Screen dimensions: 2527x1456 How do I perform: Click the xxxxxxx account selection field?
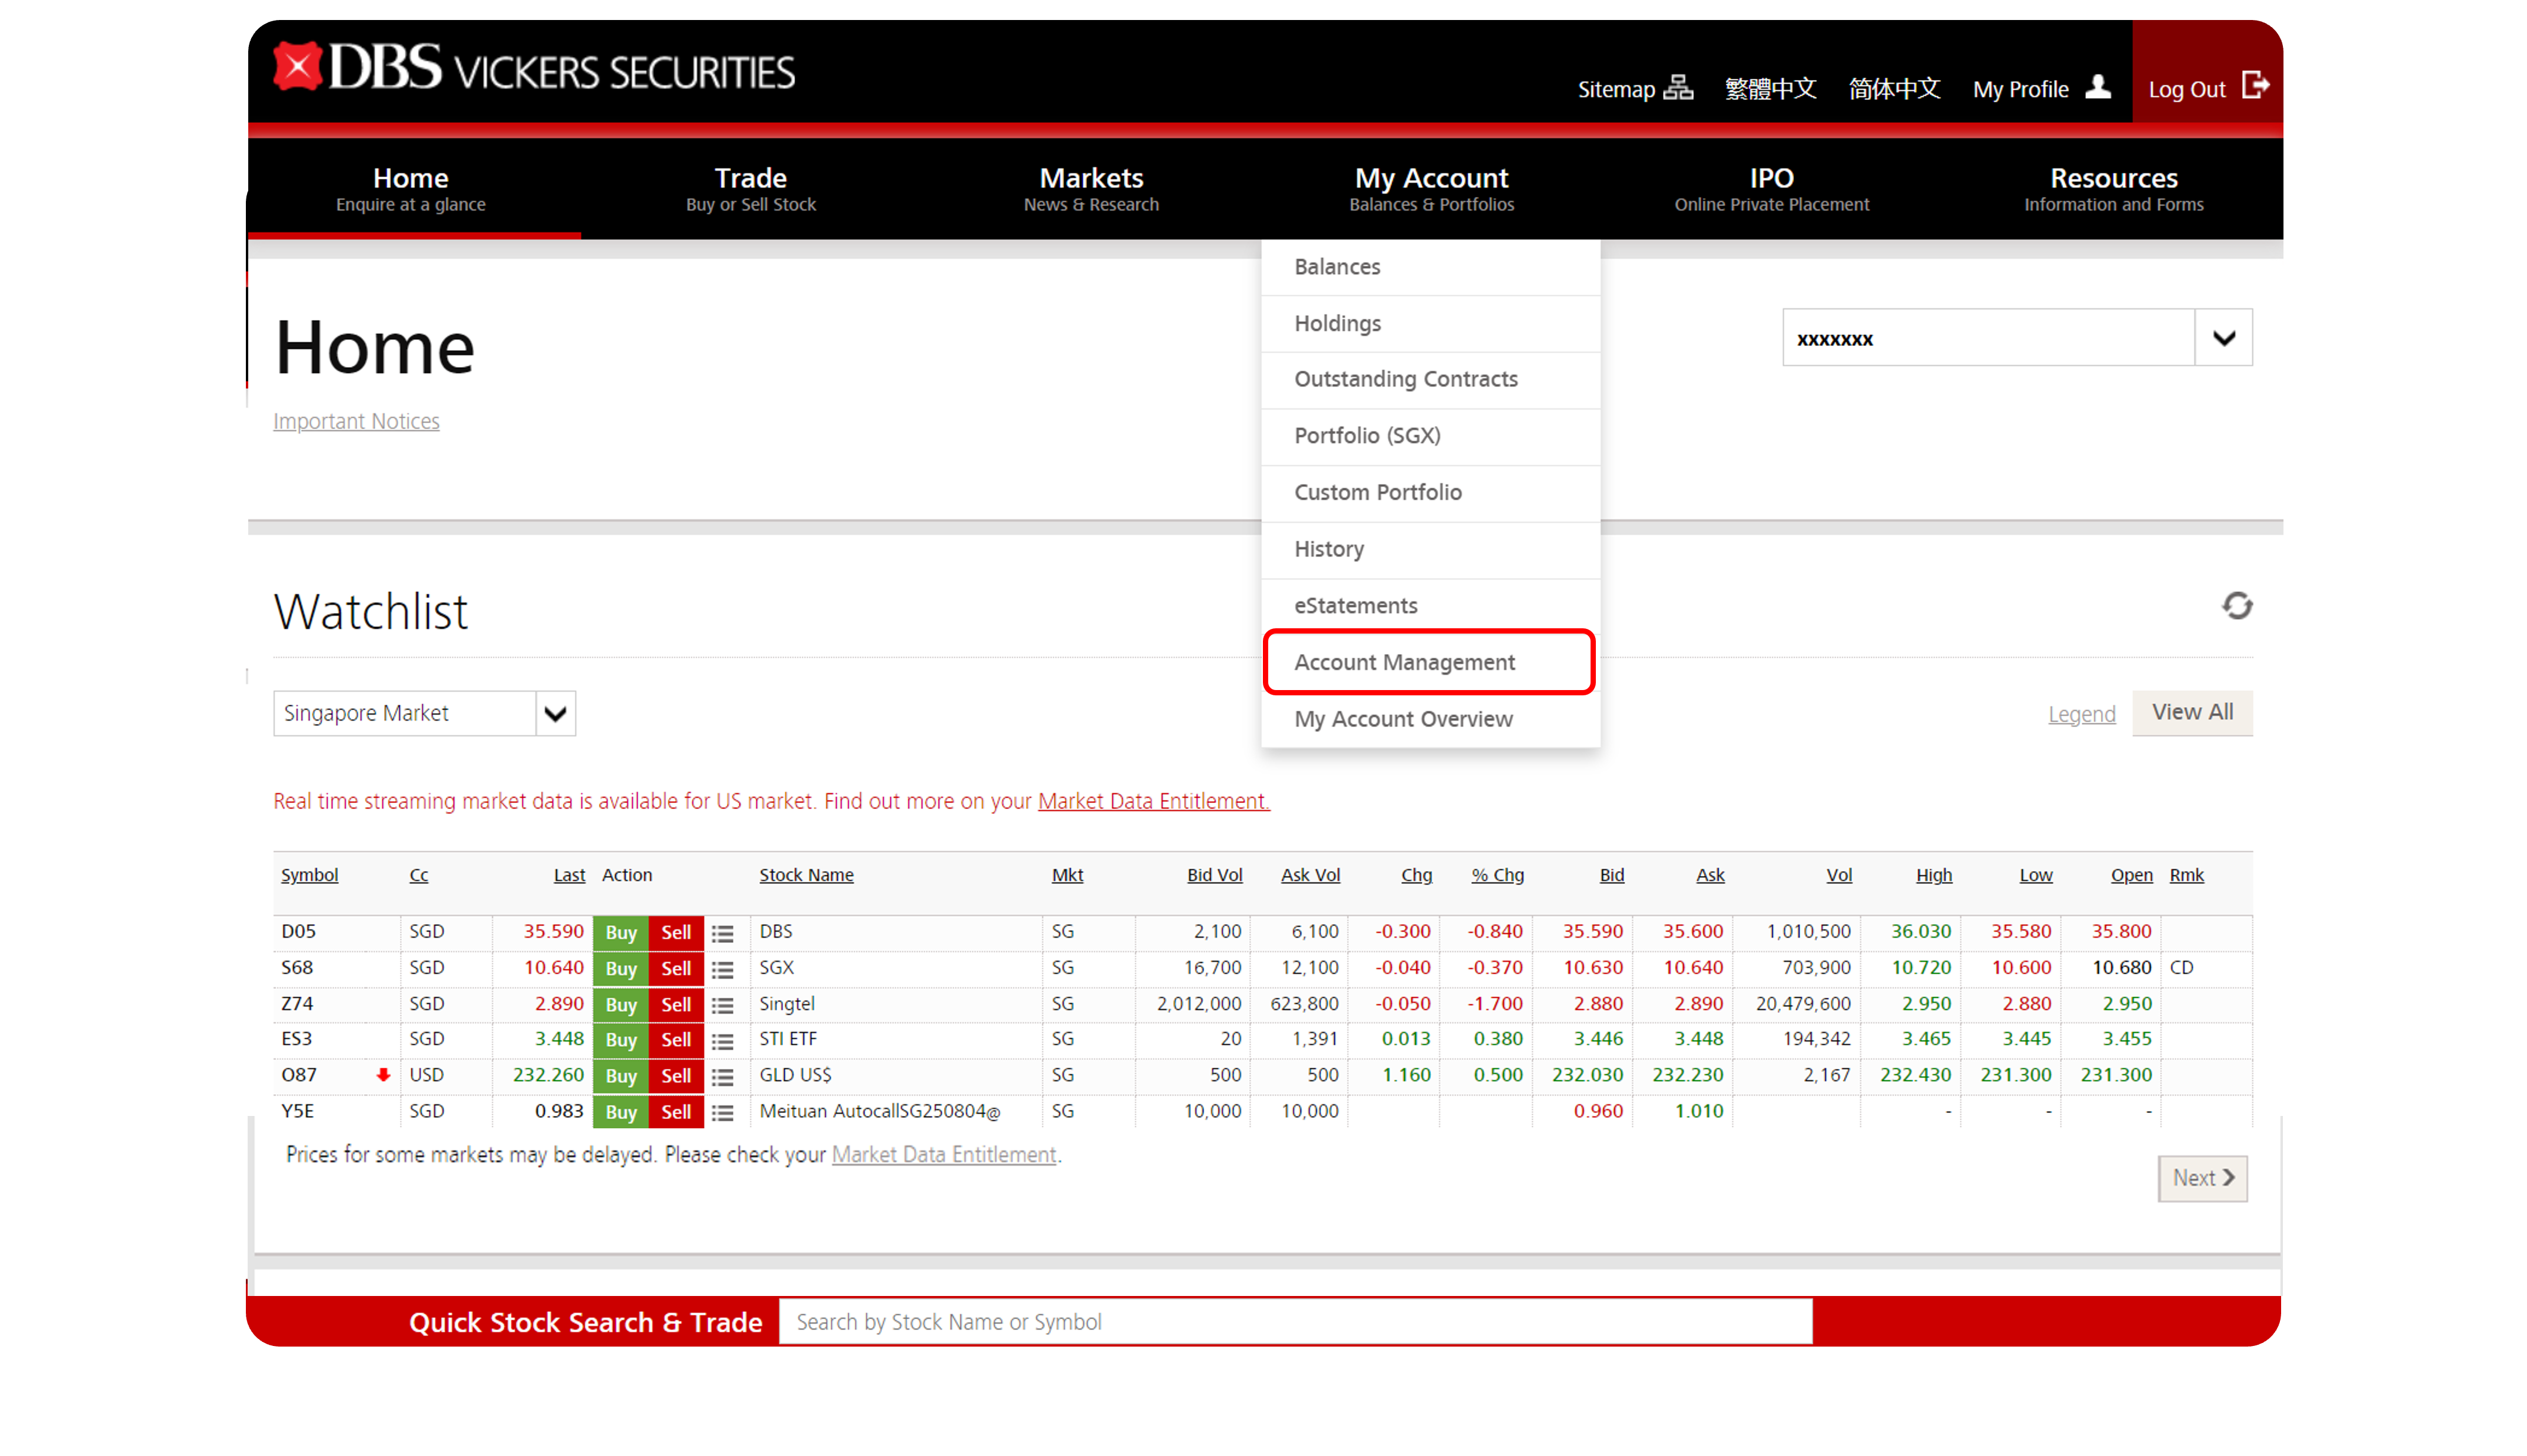1988,338
